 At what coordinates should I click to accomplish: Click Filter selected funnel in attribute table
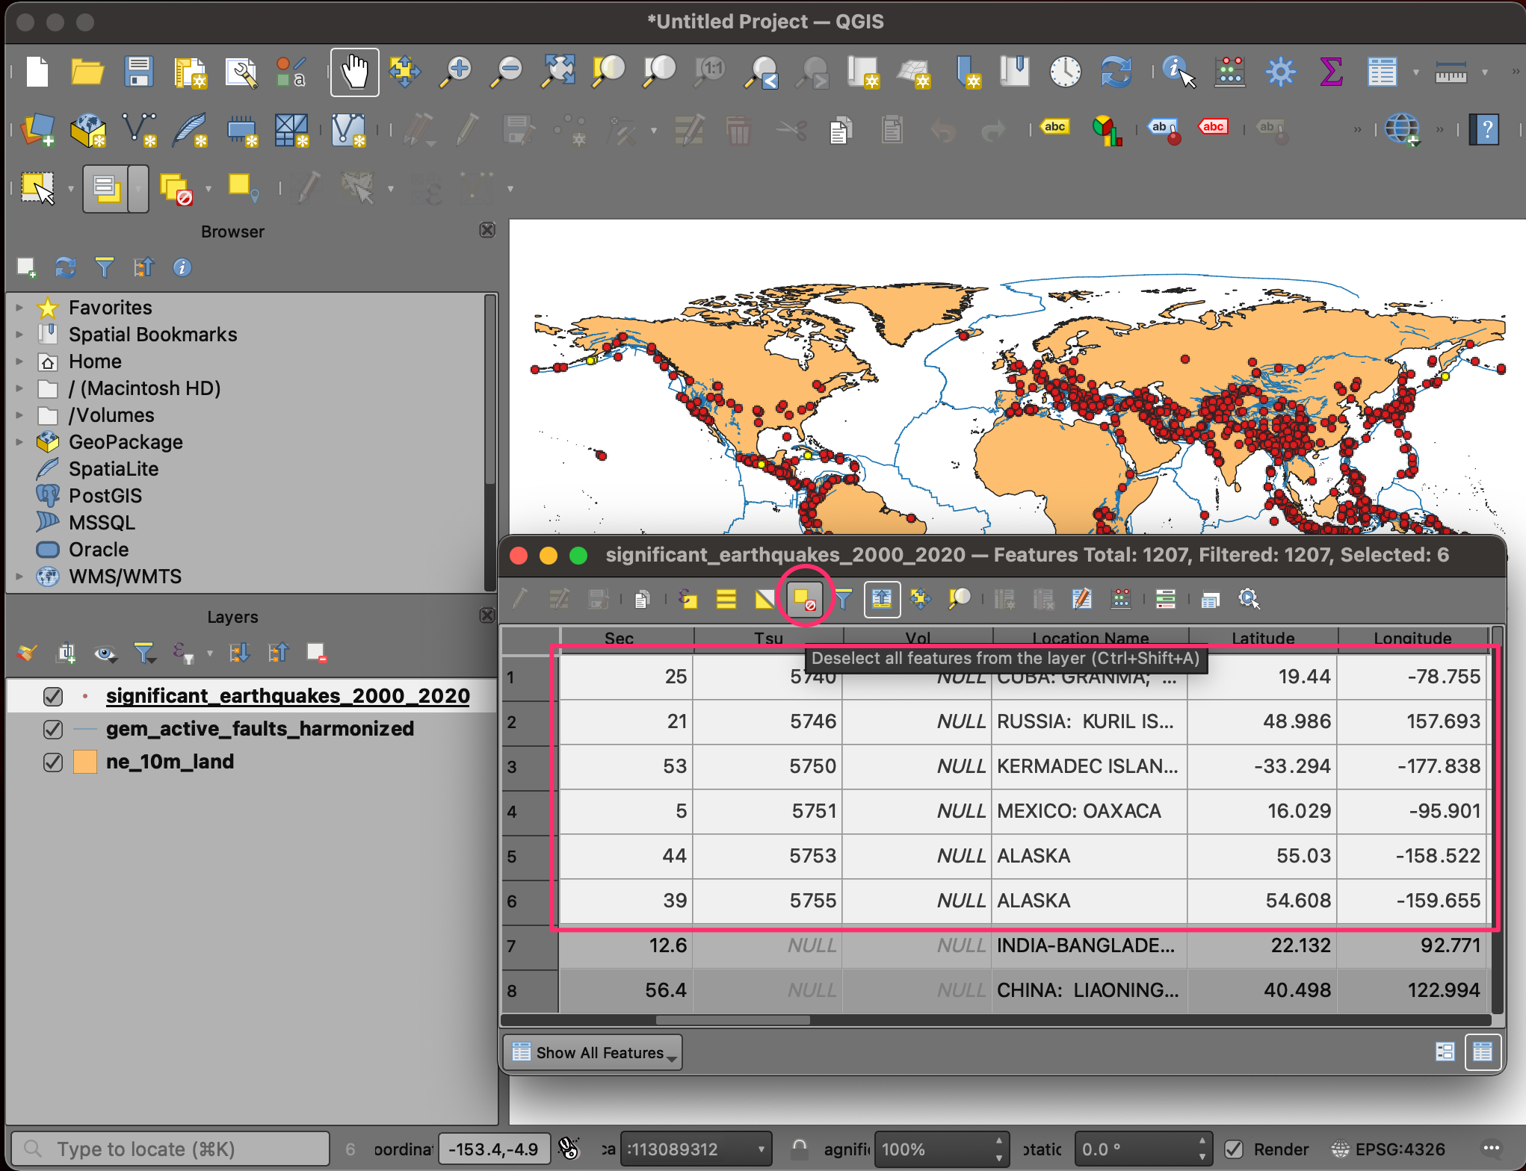pos(843,598)
